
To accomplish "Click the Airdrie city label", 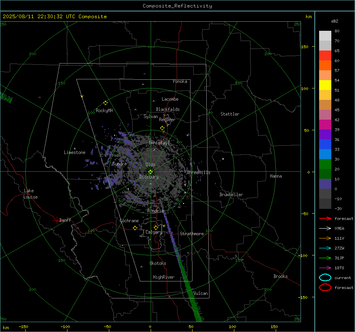I will click(x=155, y=211).
